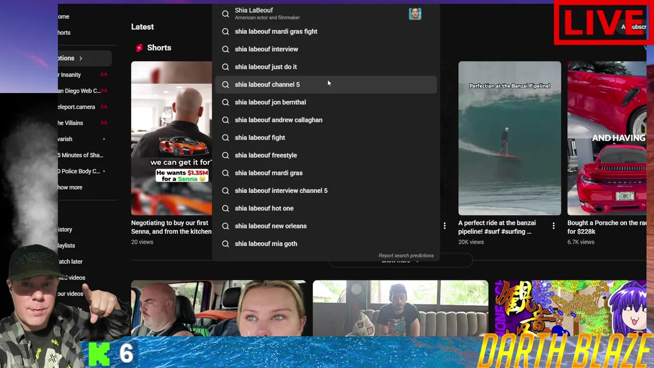Pick suggestion shia labeouf mardi gras
654x368 pixels.
[x=326, y=173]
